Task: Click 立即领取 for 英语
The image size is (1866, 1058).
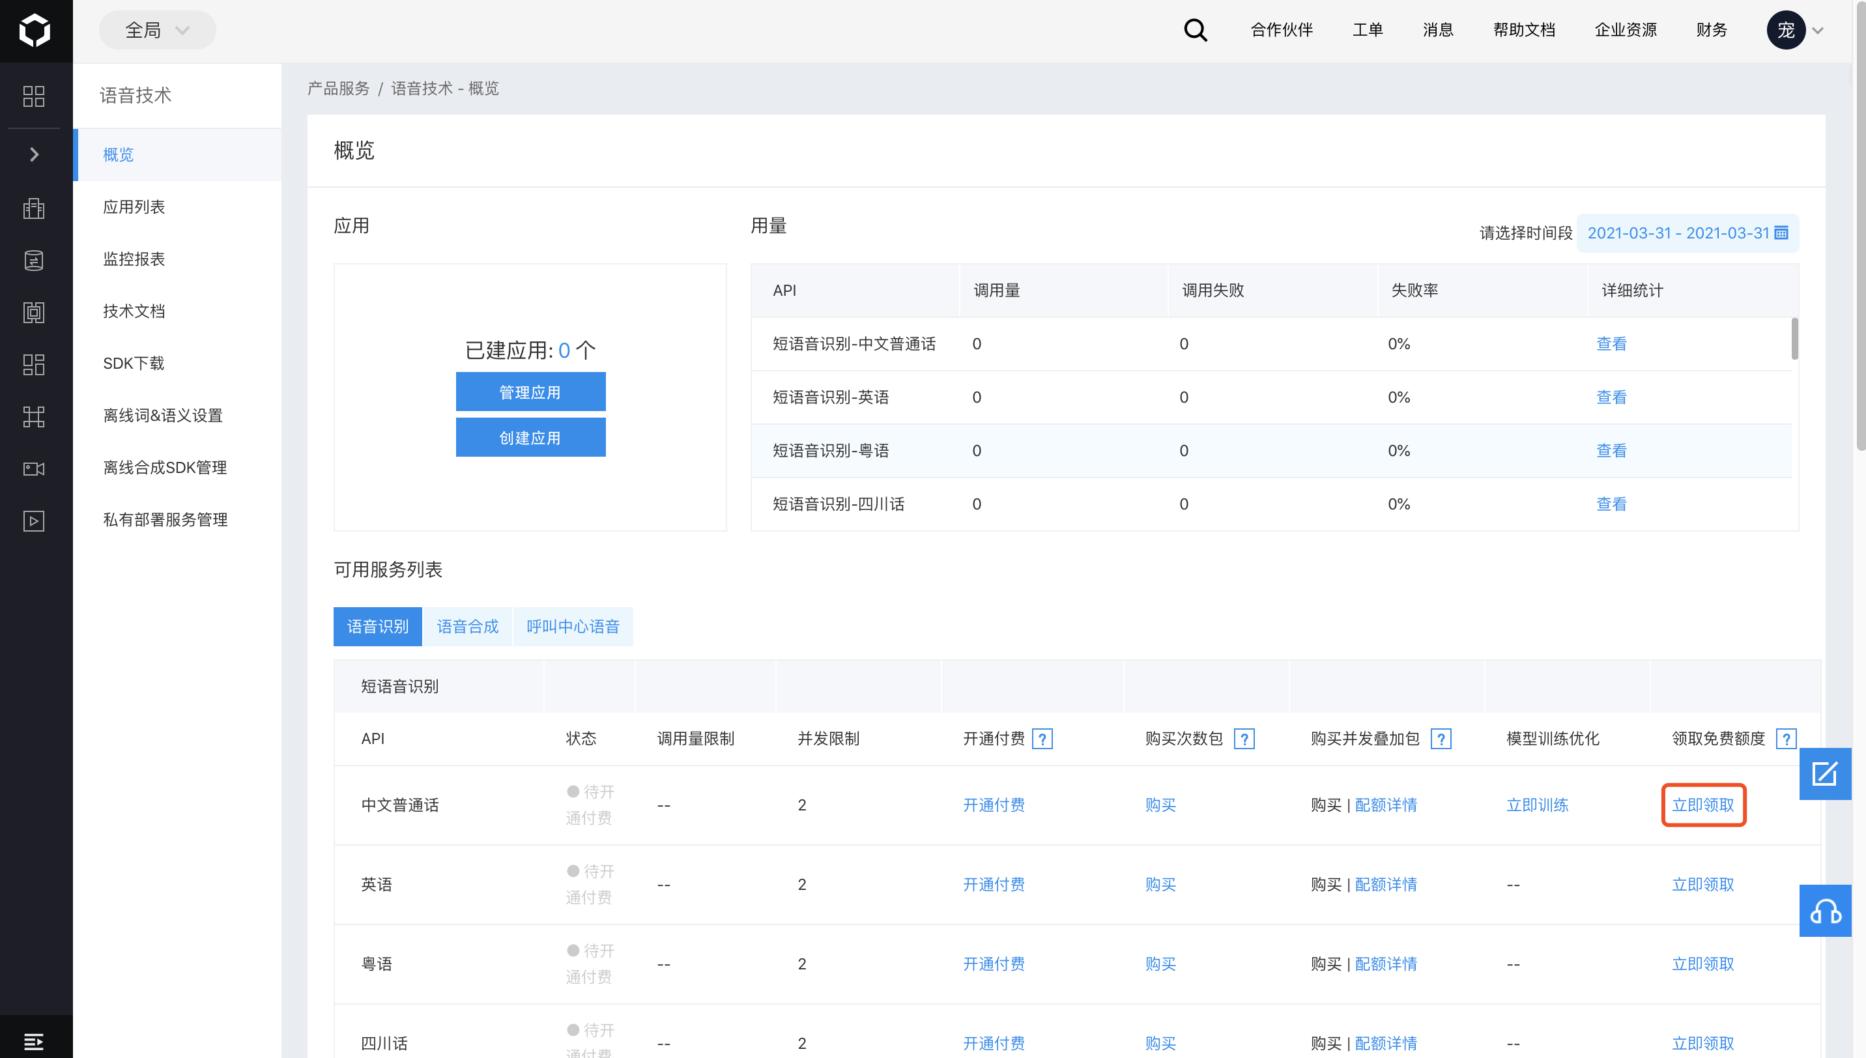Action: pyautogui.click(x=1702, y=885)
